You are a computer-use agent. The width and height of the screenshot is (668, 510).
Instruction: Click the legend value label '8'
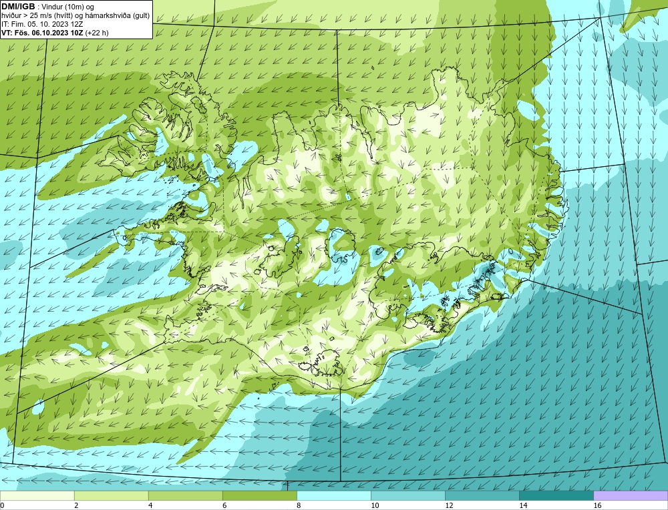299,505
